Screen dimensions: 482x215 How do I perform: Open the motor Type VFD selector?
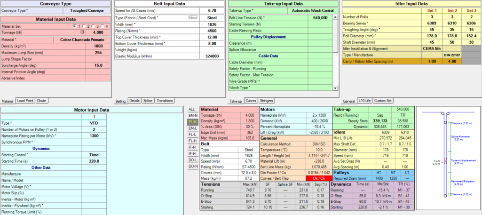(94, 123)
